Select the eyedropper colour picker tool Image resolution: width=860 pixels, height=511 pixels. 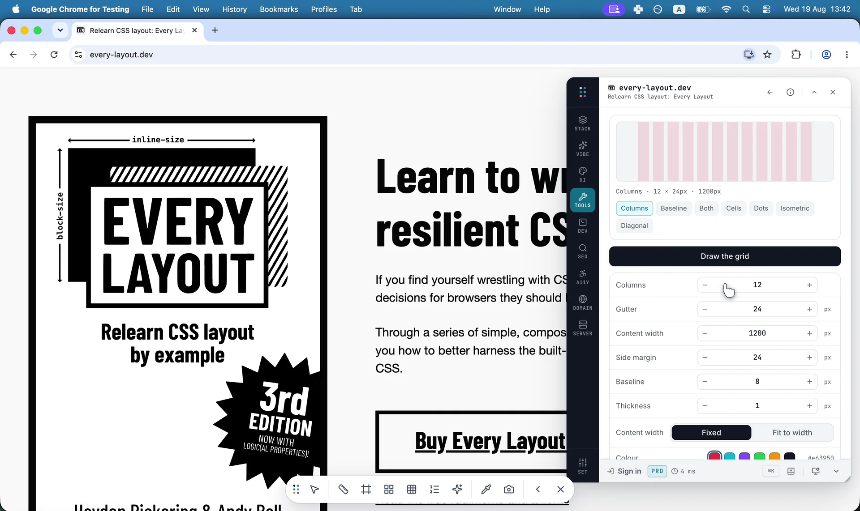(486, 490)
